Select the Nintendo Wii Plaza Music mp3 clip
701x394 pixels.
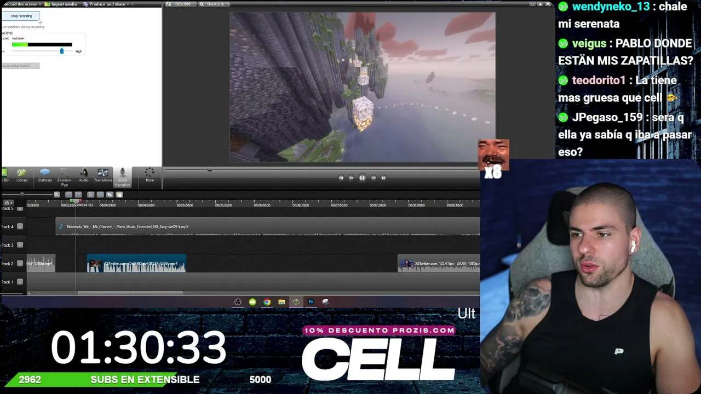(268, 227)
